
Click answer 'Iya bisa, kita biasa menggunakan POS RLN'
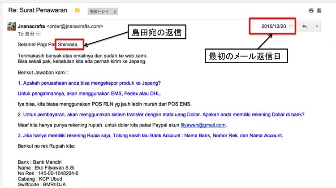tap(104, 104)
